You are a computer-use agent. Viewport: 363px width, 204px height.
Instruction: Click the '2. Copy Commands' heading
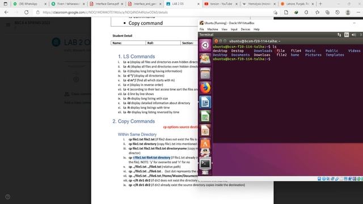134,121
